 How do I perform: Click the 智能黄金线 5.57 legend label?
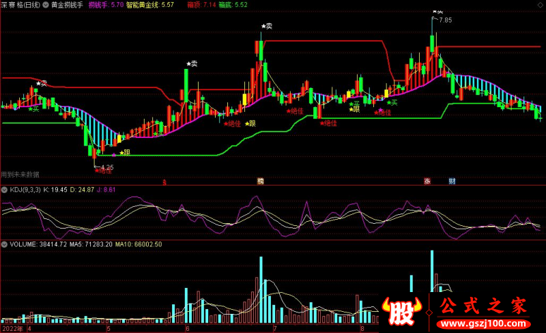[x=149, y=4]
